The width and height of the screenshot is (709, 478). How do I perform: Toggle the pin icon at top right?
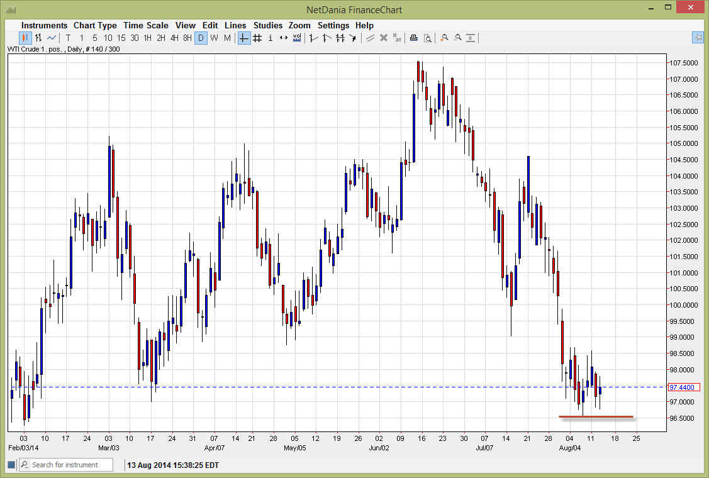[698, 38]
